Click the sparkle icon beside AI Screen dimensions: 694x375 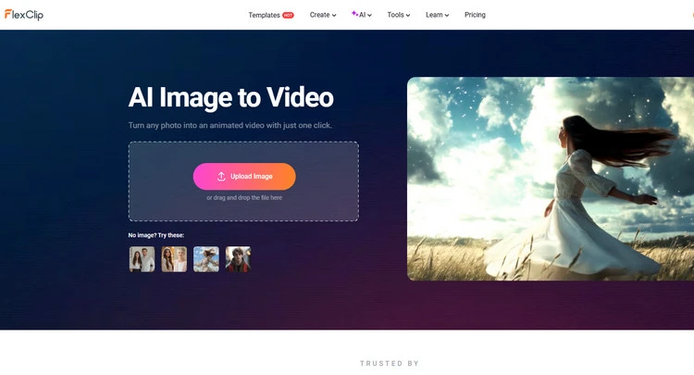coord(354,14)
